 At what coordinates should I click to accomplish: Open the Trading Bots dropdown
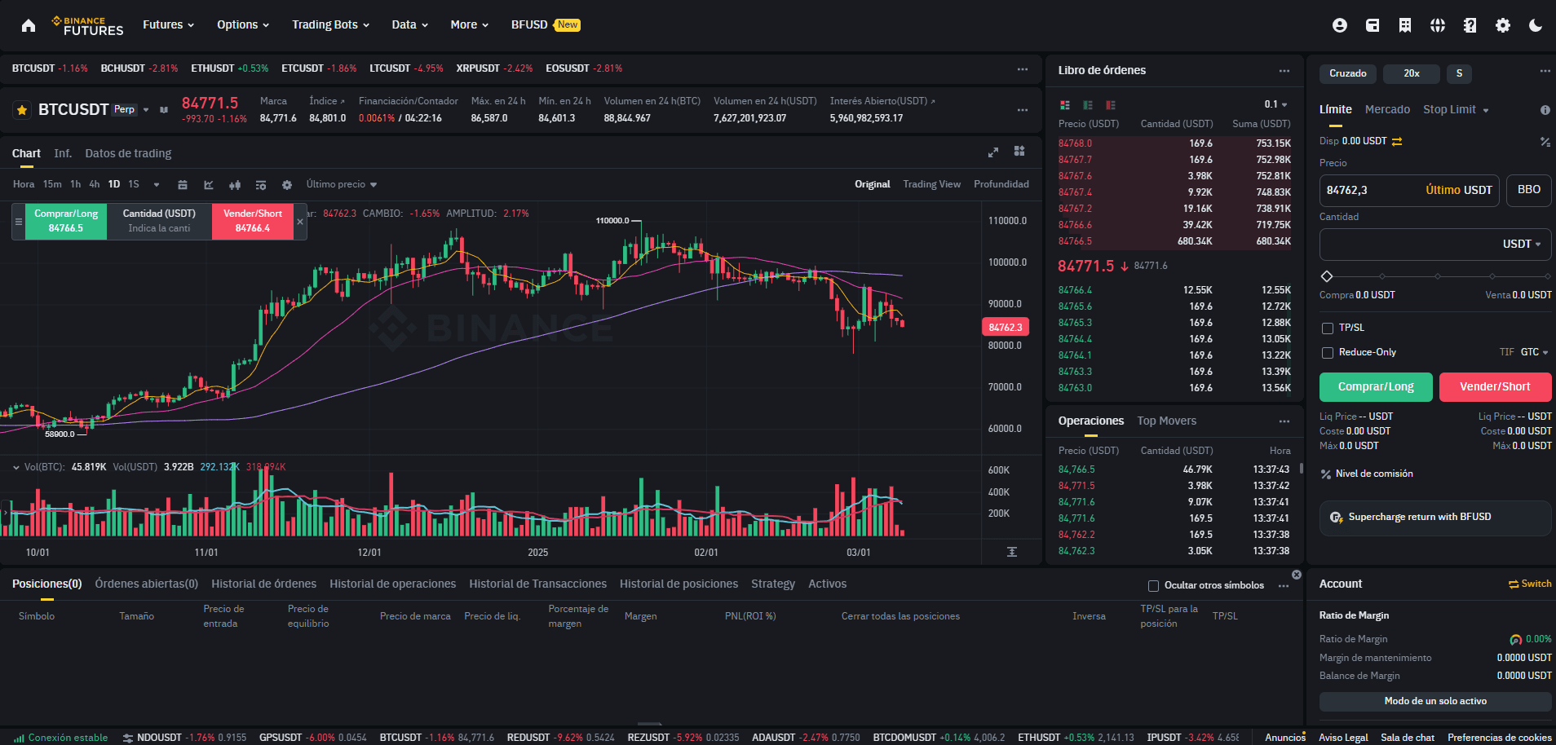pos(331,24)
